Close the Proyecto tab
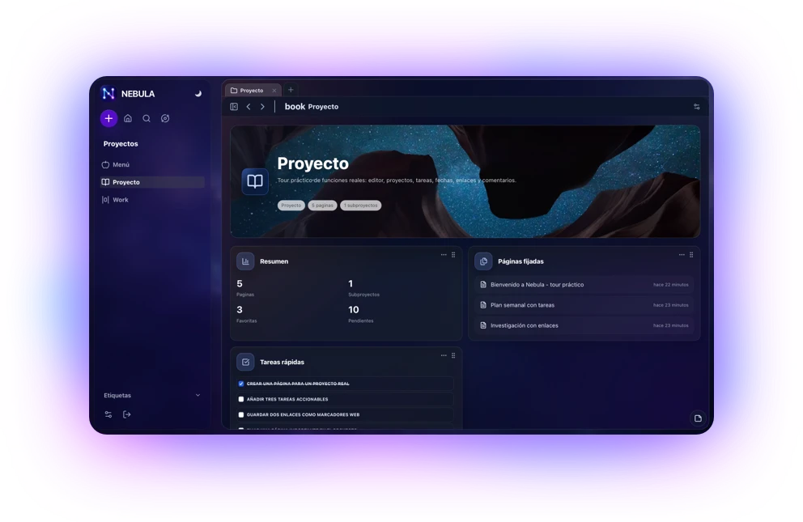The image size is (803, 522). coord(274,91)
